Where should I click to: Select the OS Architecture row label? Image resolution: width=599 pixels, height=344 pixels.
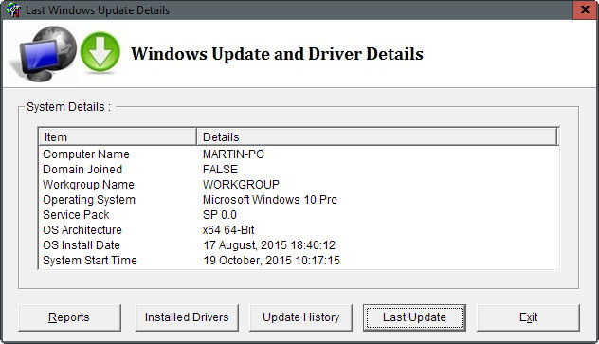click(x=82, y=230)
